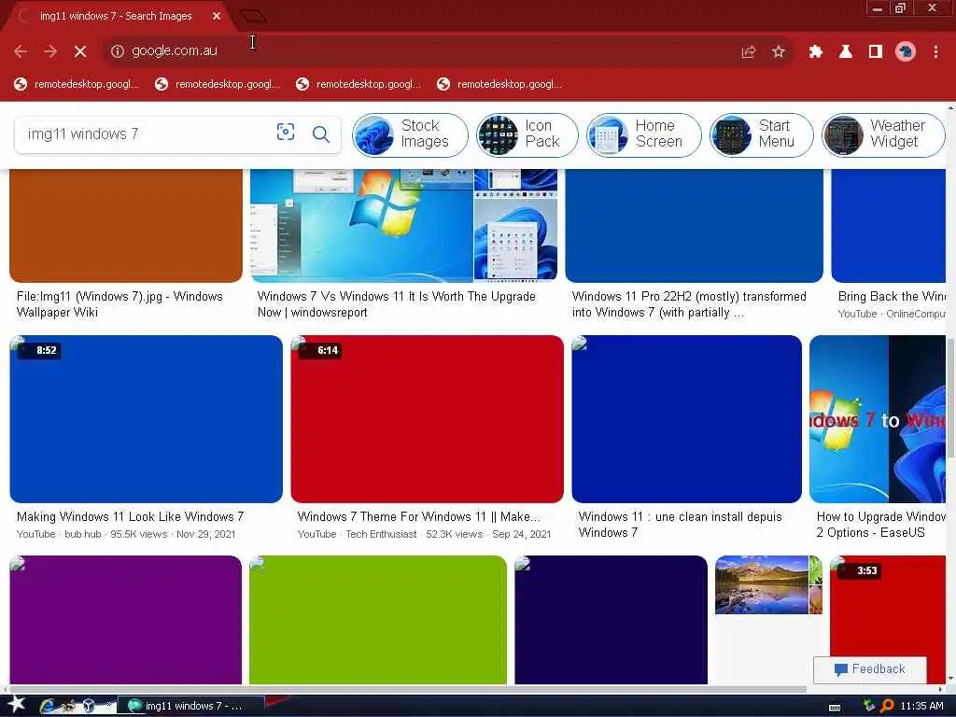Filter results by Weather Widget chip
Screen dimensions: 956x717
tap(883, 134)
